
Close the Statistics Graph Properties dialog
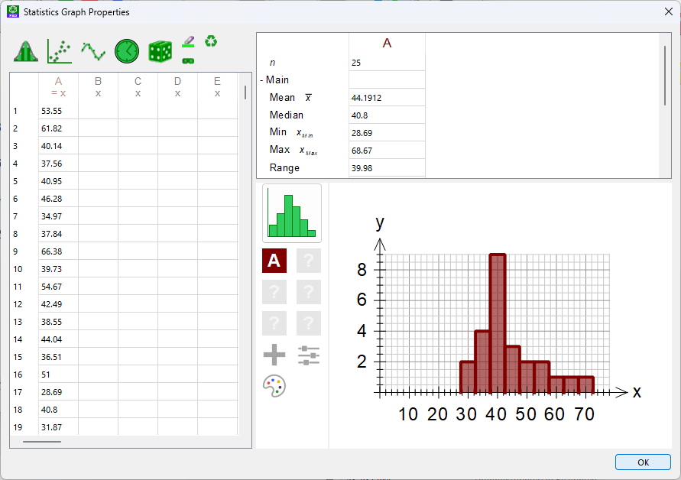click(668, 11)
